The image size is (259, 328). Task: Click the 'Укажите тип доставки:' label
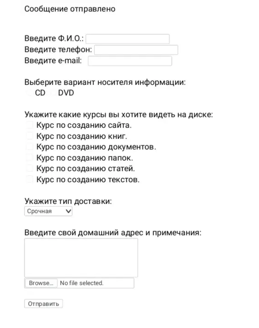coord(68,201)
